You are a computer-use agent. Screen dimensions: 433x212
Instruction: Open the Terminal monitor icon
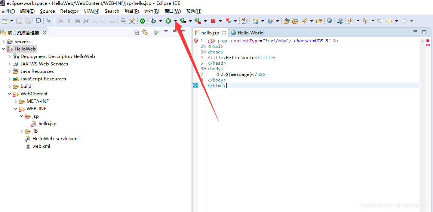click(x=38, y=21)
